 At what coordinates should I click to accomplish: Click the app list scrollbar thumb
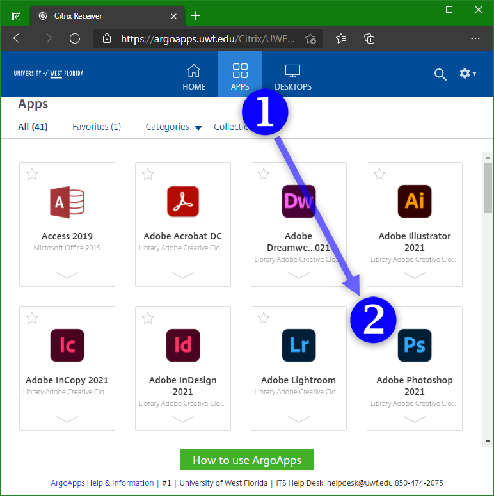[488, 188]
